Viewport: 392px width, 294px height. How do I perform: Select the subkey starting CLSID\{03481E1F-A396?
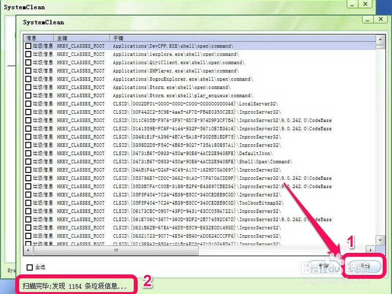197,137
